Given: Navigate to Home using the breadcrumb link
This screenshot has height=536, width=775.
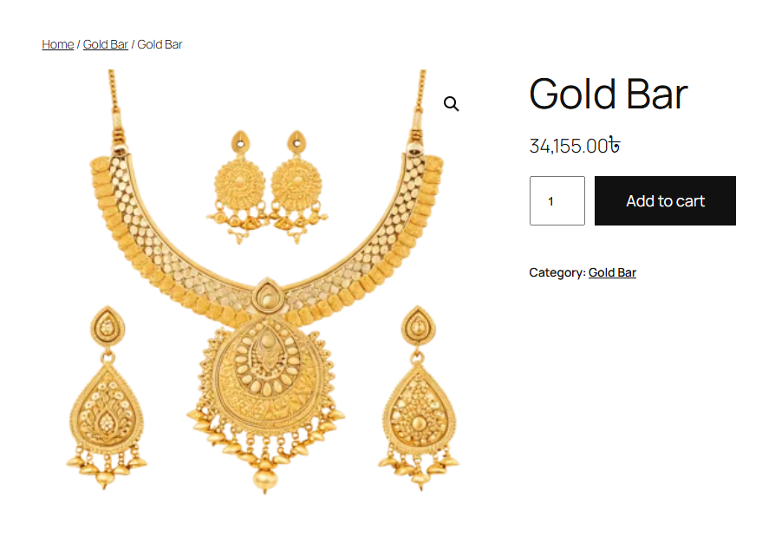Looking at the screenshot, I should tap(57, 44).
